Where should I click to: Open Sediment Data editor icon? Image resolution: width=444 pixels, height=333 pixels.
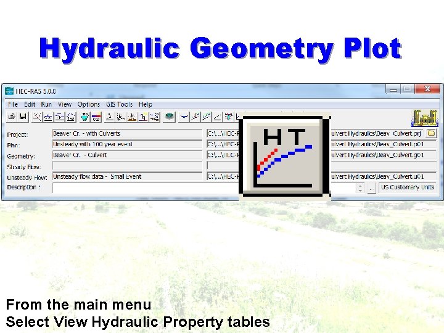coord(84,117)
